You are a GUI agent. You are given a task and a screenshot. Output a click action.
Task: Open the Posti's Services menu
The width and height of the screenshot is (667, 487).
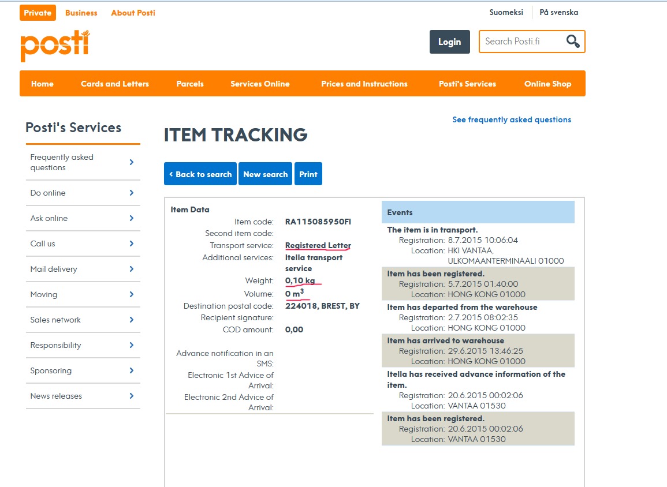468,84
